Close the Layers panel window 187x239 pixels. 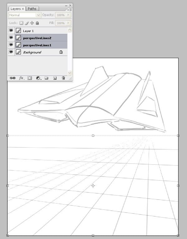70,6
